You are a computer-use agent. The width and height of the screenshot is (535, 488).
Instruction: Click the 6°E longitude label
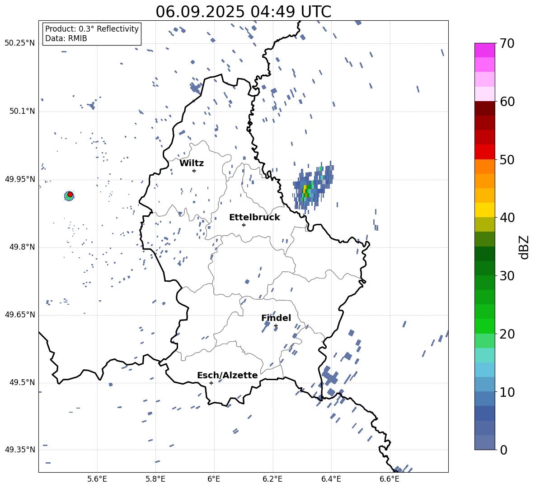pos(214,479)
